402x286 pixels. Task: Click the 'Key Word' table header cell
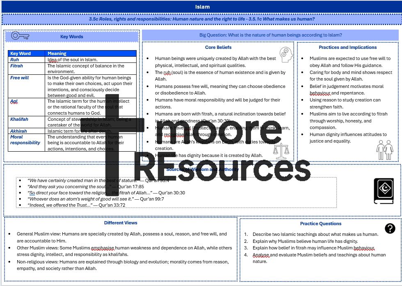(26, 53)
